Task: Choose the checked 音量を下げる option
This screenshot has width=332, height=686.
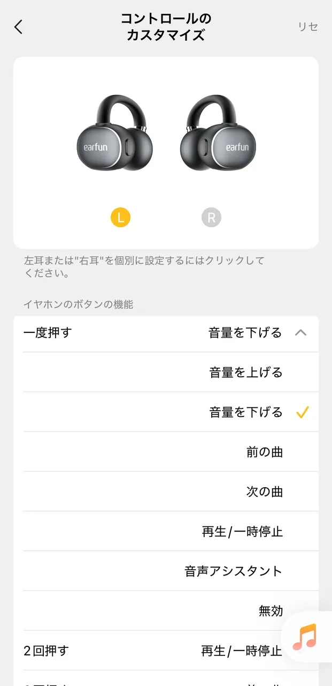Action: point(246,412)
